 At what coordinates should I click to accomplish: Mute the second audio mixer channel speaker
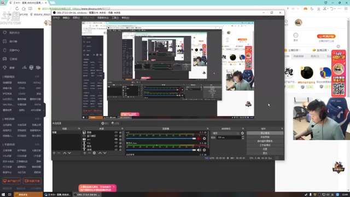pyautogui.click(x=199, y=150)
